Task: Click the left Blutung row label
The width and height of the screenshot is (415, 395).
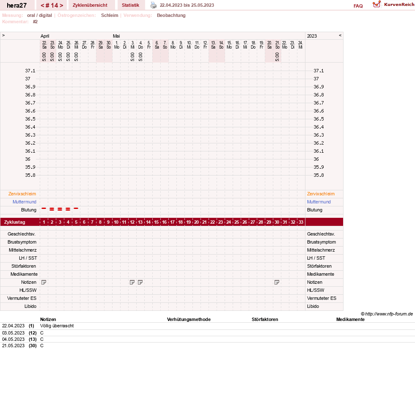Action: (29, 210)
